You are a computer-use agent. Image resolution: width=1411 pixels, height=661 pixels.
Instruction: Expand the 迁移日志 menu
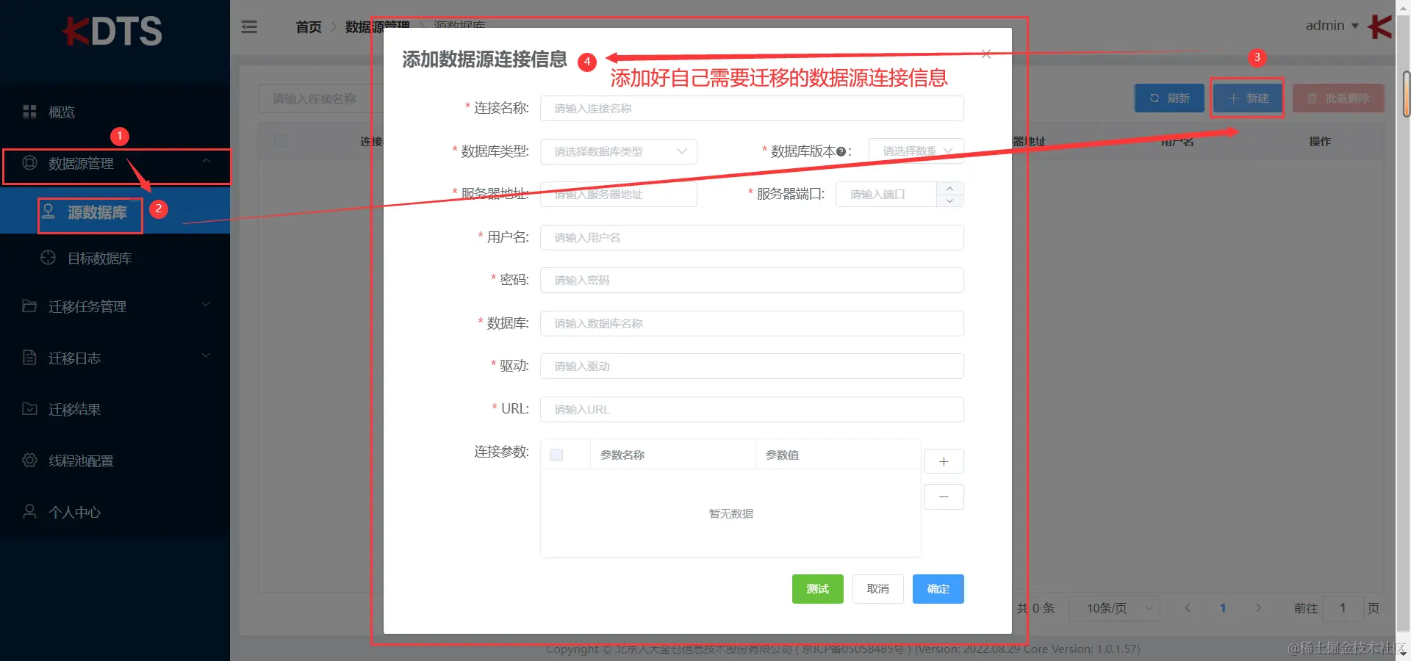click(x=115, y=358)
